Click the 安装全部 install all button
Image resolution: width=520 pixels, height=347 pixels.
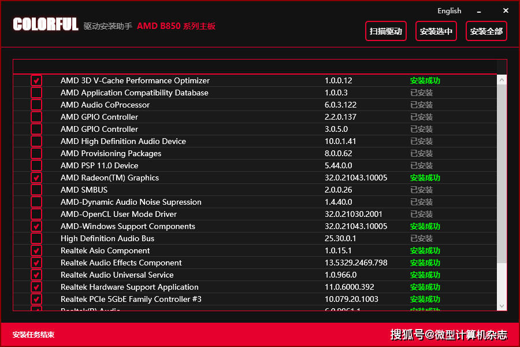point(486,31)
